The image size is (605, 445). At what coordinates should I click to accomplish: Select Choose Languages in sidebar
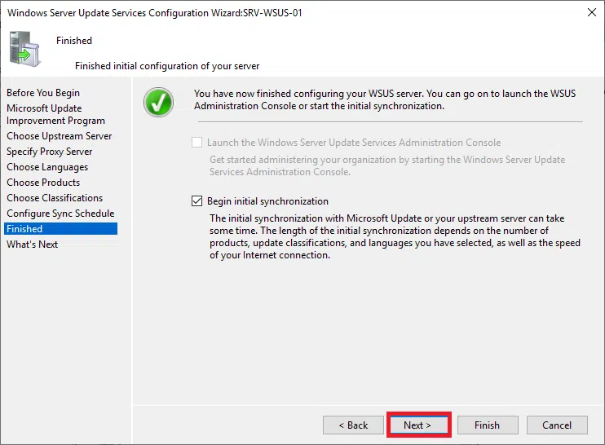(47, 167)
